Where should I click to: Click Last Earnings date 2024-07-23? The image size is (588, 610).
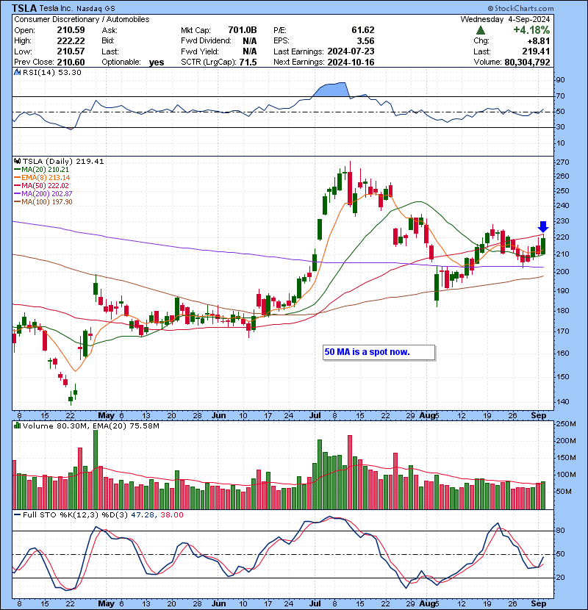pos(351,51)
